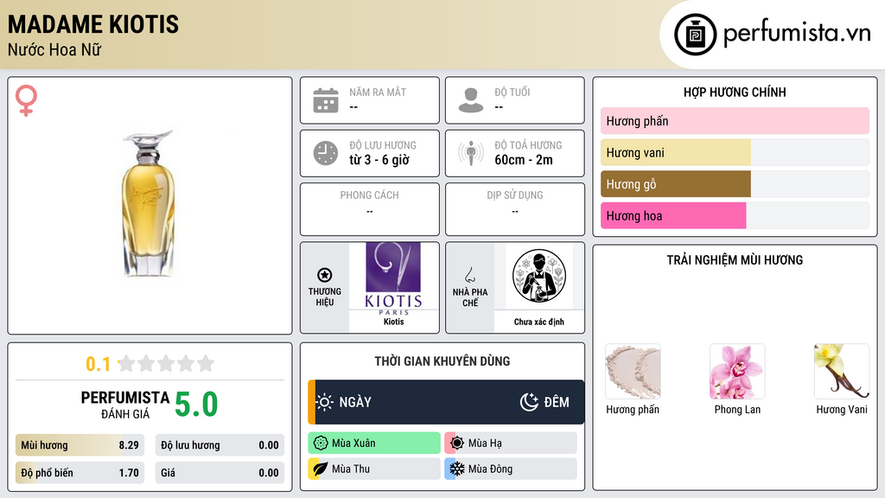Click the Hương phấn caption under the powder image
This screenshot has height=498, width=885.
[x=633, y=409]
